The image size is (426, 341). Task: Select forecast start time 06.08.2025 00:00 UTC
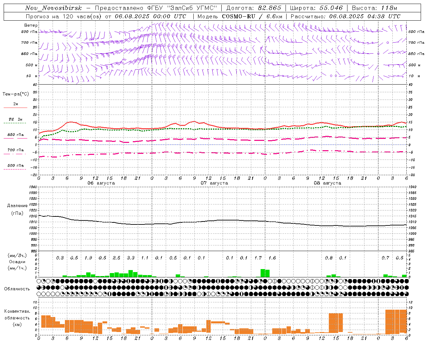(150, 16)
